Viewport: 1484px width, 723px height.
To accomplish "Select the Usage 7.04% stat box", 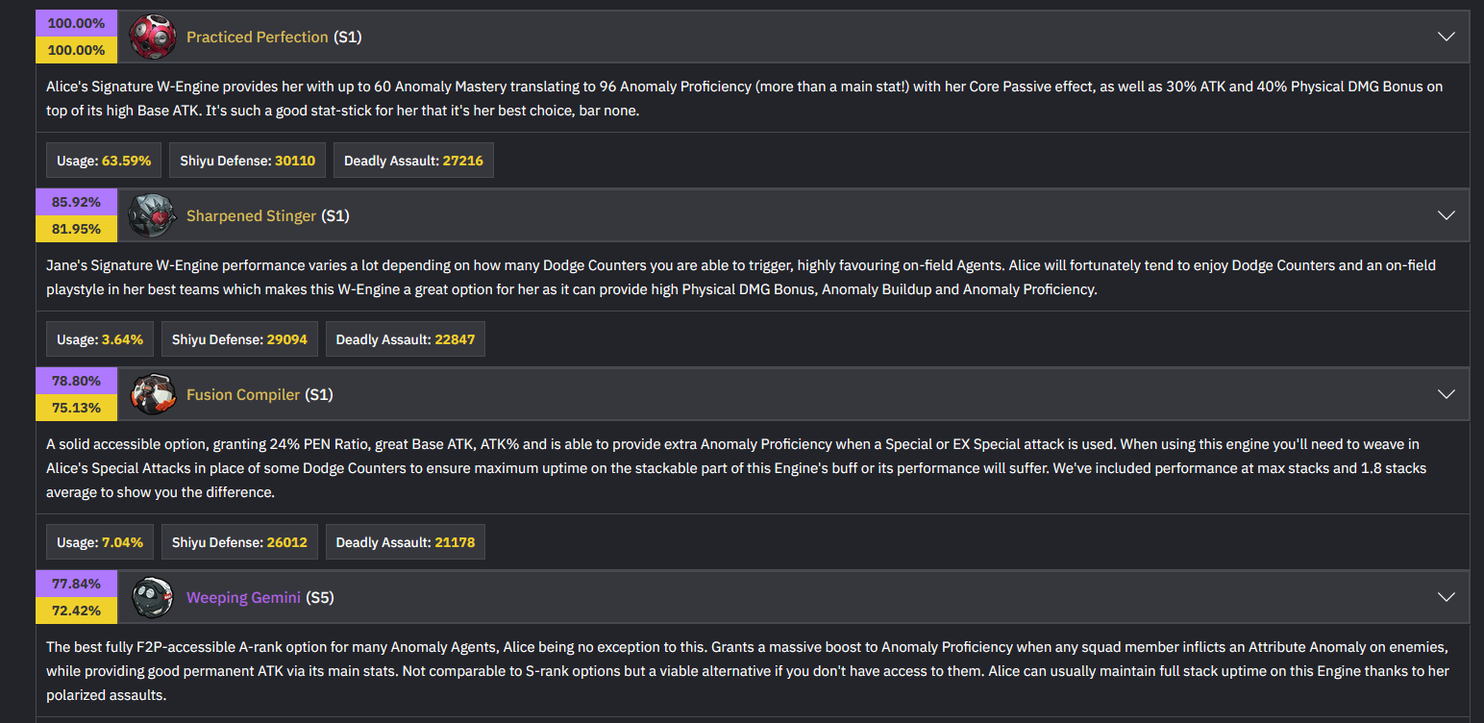I will (x=100, y=542).
